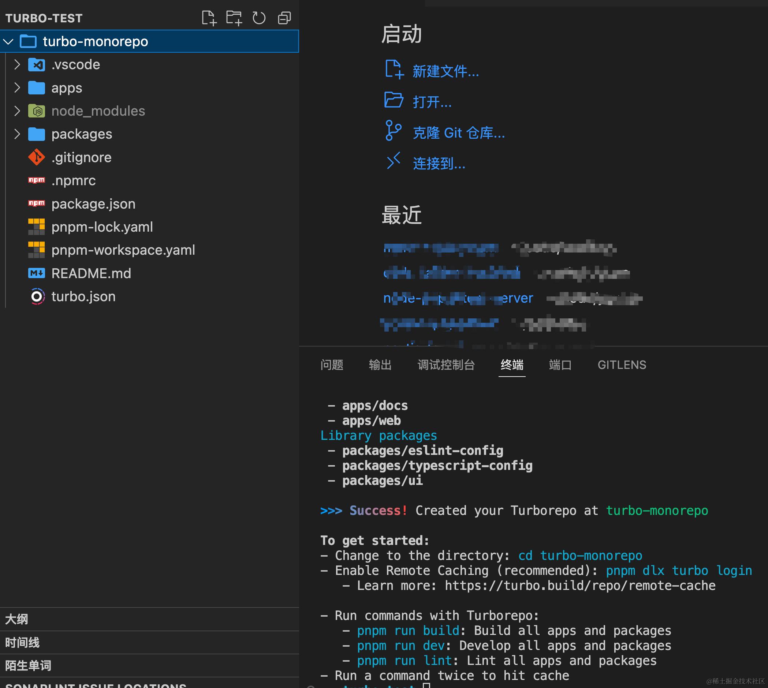Open turbo.json file in explorer
The width and height of the screenshot is (768, 688).
tap(83, 296)
